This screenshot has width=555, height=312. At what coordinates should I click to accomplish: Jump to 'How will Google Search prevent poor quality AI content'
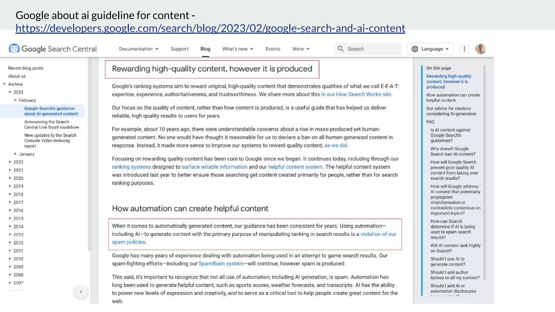(454, 170)
